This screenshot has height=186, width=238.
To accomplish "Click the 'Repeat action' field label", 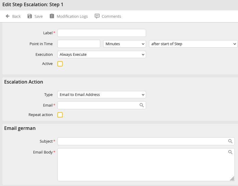I will pyautogui.click(x=41, y=115).
